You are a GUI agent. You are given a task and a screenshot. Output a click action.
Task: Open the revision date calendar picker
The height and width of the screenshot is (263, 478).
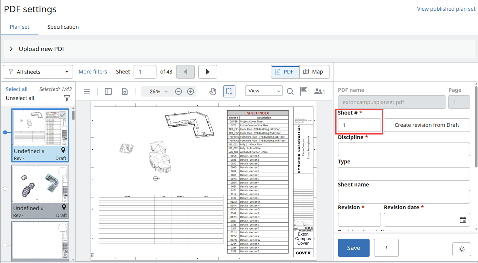[x=463, y=220]
